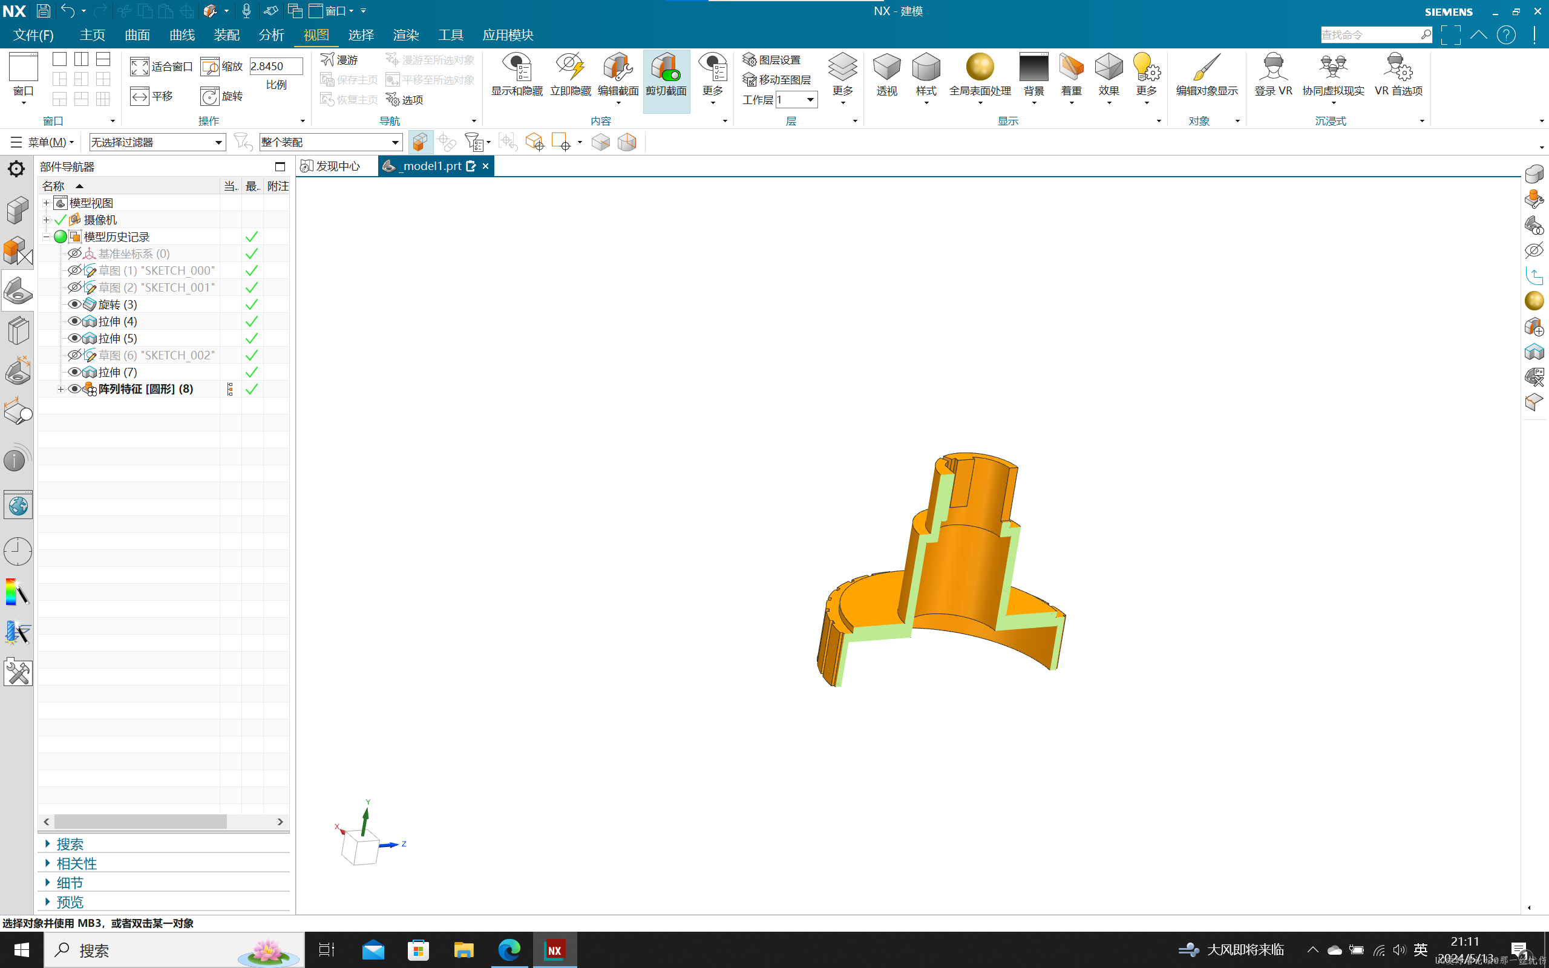
Task: Click the Undo arrow in title bar
Action: [67, 11]
